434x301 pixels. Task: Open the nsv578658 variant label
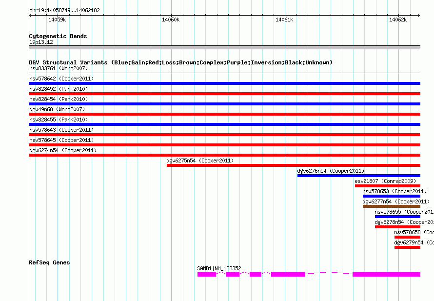coord(414,232)
